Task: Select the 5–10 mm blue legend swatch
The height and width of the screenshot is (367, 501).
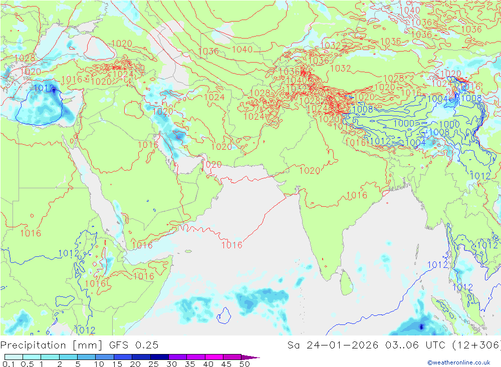Action: click(87, 357)
